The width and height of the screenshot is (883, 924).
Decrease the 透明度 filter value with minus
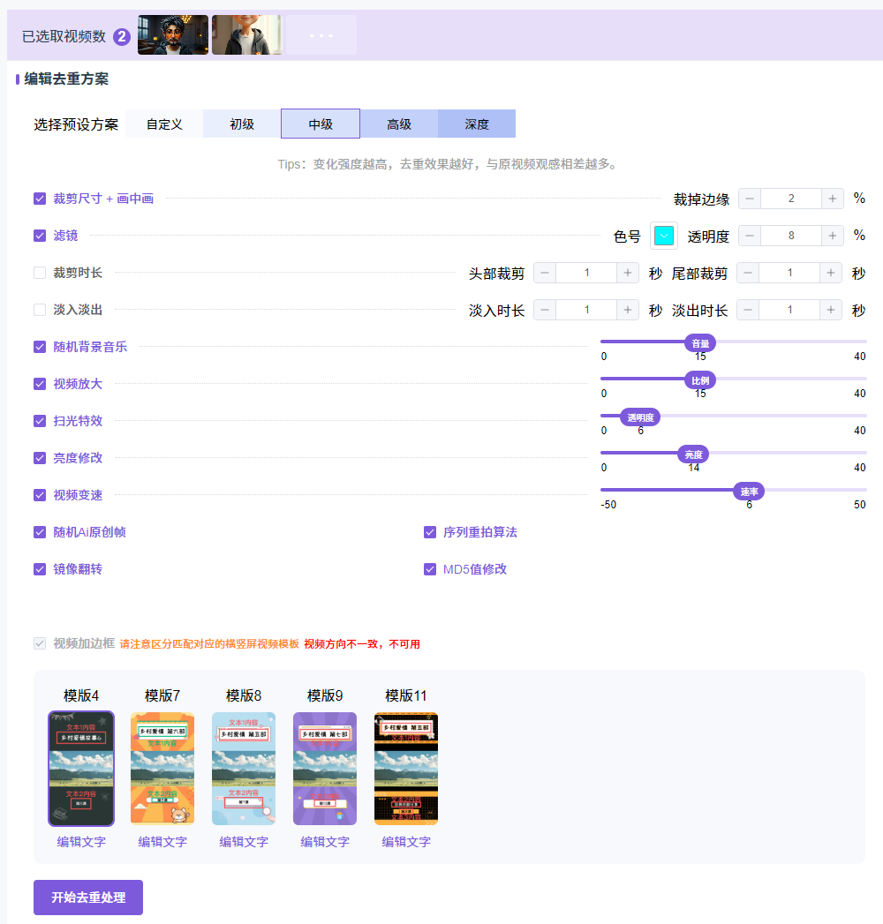pyautogui.click(x=749, y=236)
